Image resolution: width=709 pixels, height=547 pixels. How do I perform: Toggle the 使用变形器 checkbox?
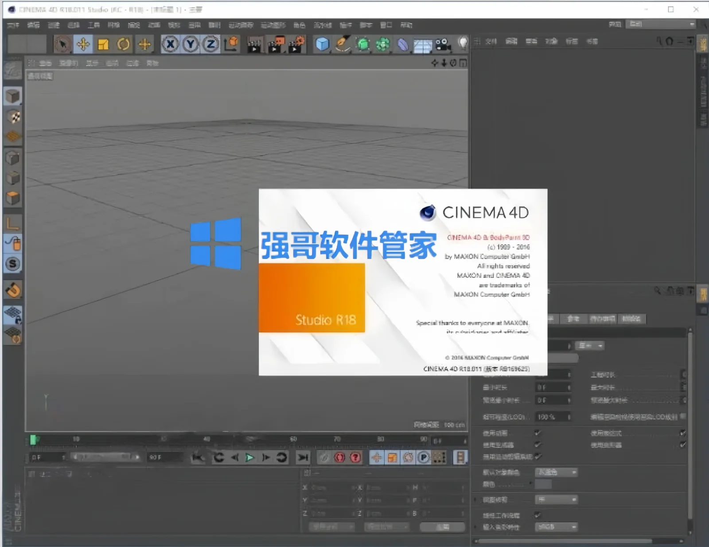click(682, 445)
